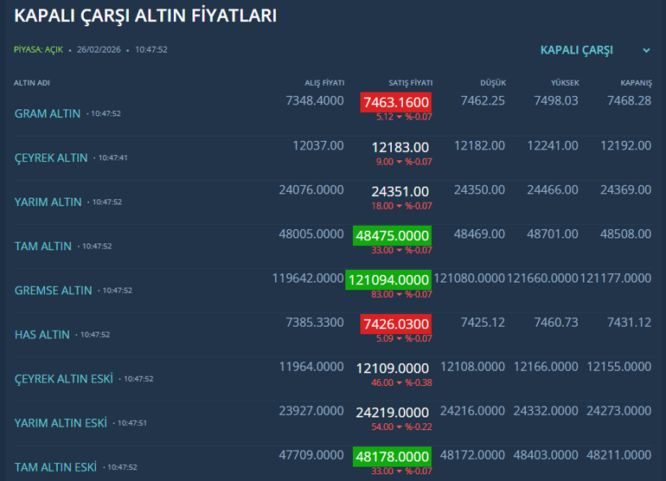666x481 pixels.
Task: Open the GRAM ALTIN link
Action: pyautogui.click(x=48, y=113)
